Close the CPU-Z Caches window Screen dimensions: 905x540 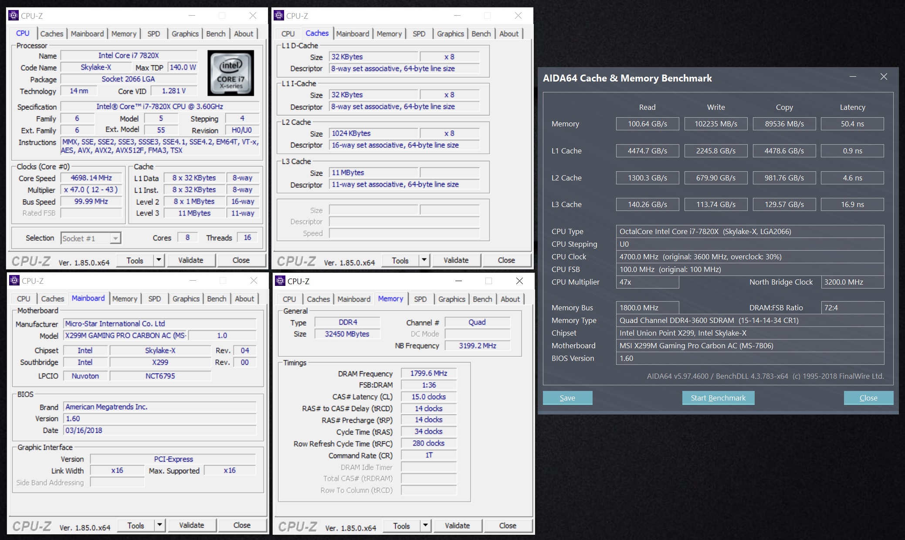point(518,15)
